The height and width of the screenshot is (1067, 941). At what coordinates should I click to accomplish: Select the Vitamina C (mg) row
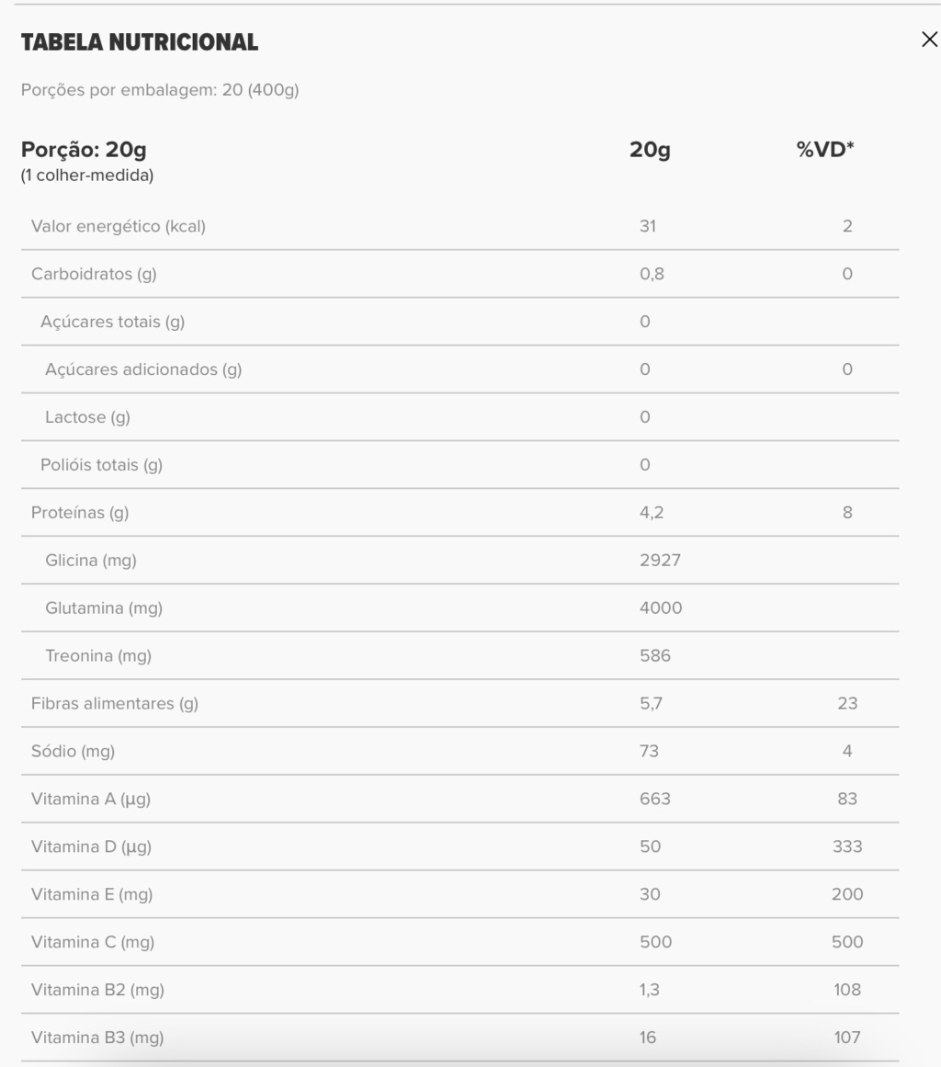click(x=460, y=942)
